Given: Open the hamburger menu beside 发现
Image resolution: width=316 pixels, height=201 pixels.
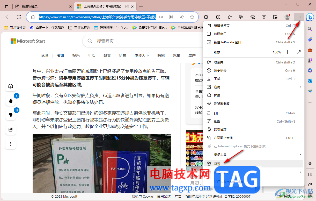Looking at the screenshot, I should tap(33, 55).
